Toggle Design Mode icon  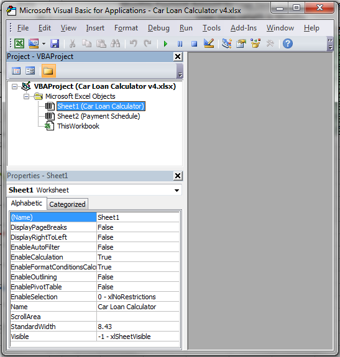click(209, 43)
